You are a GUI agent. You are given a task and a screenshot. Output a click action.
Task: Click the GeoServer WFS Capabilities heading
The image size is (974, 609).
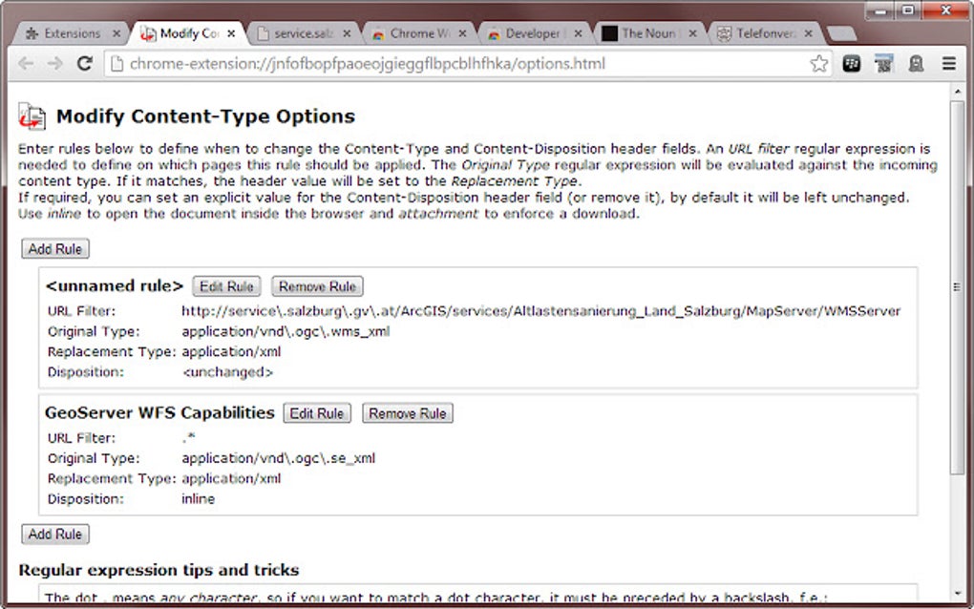click(159, 412)
